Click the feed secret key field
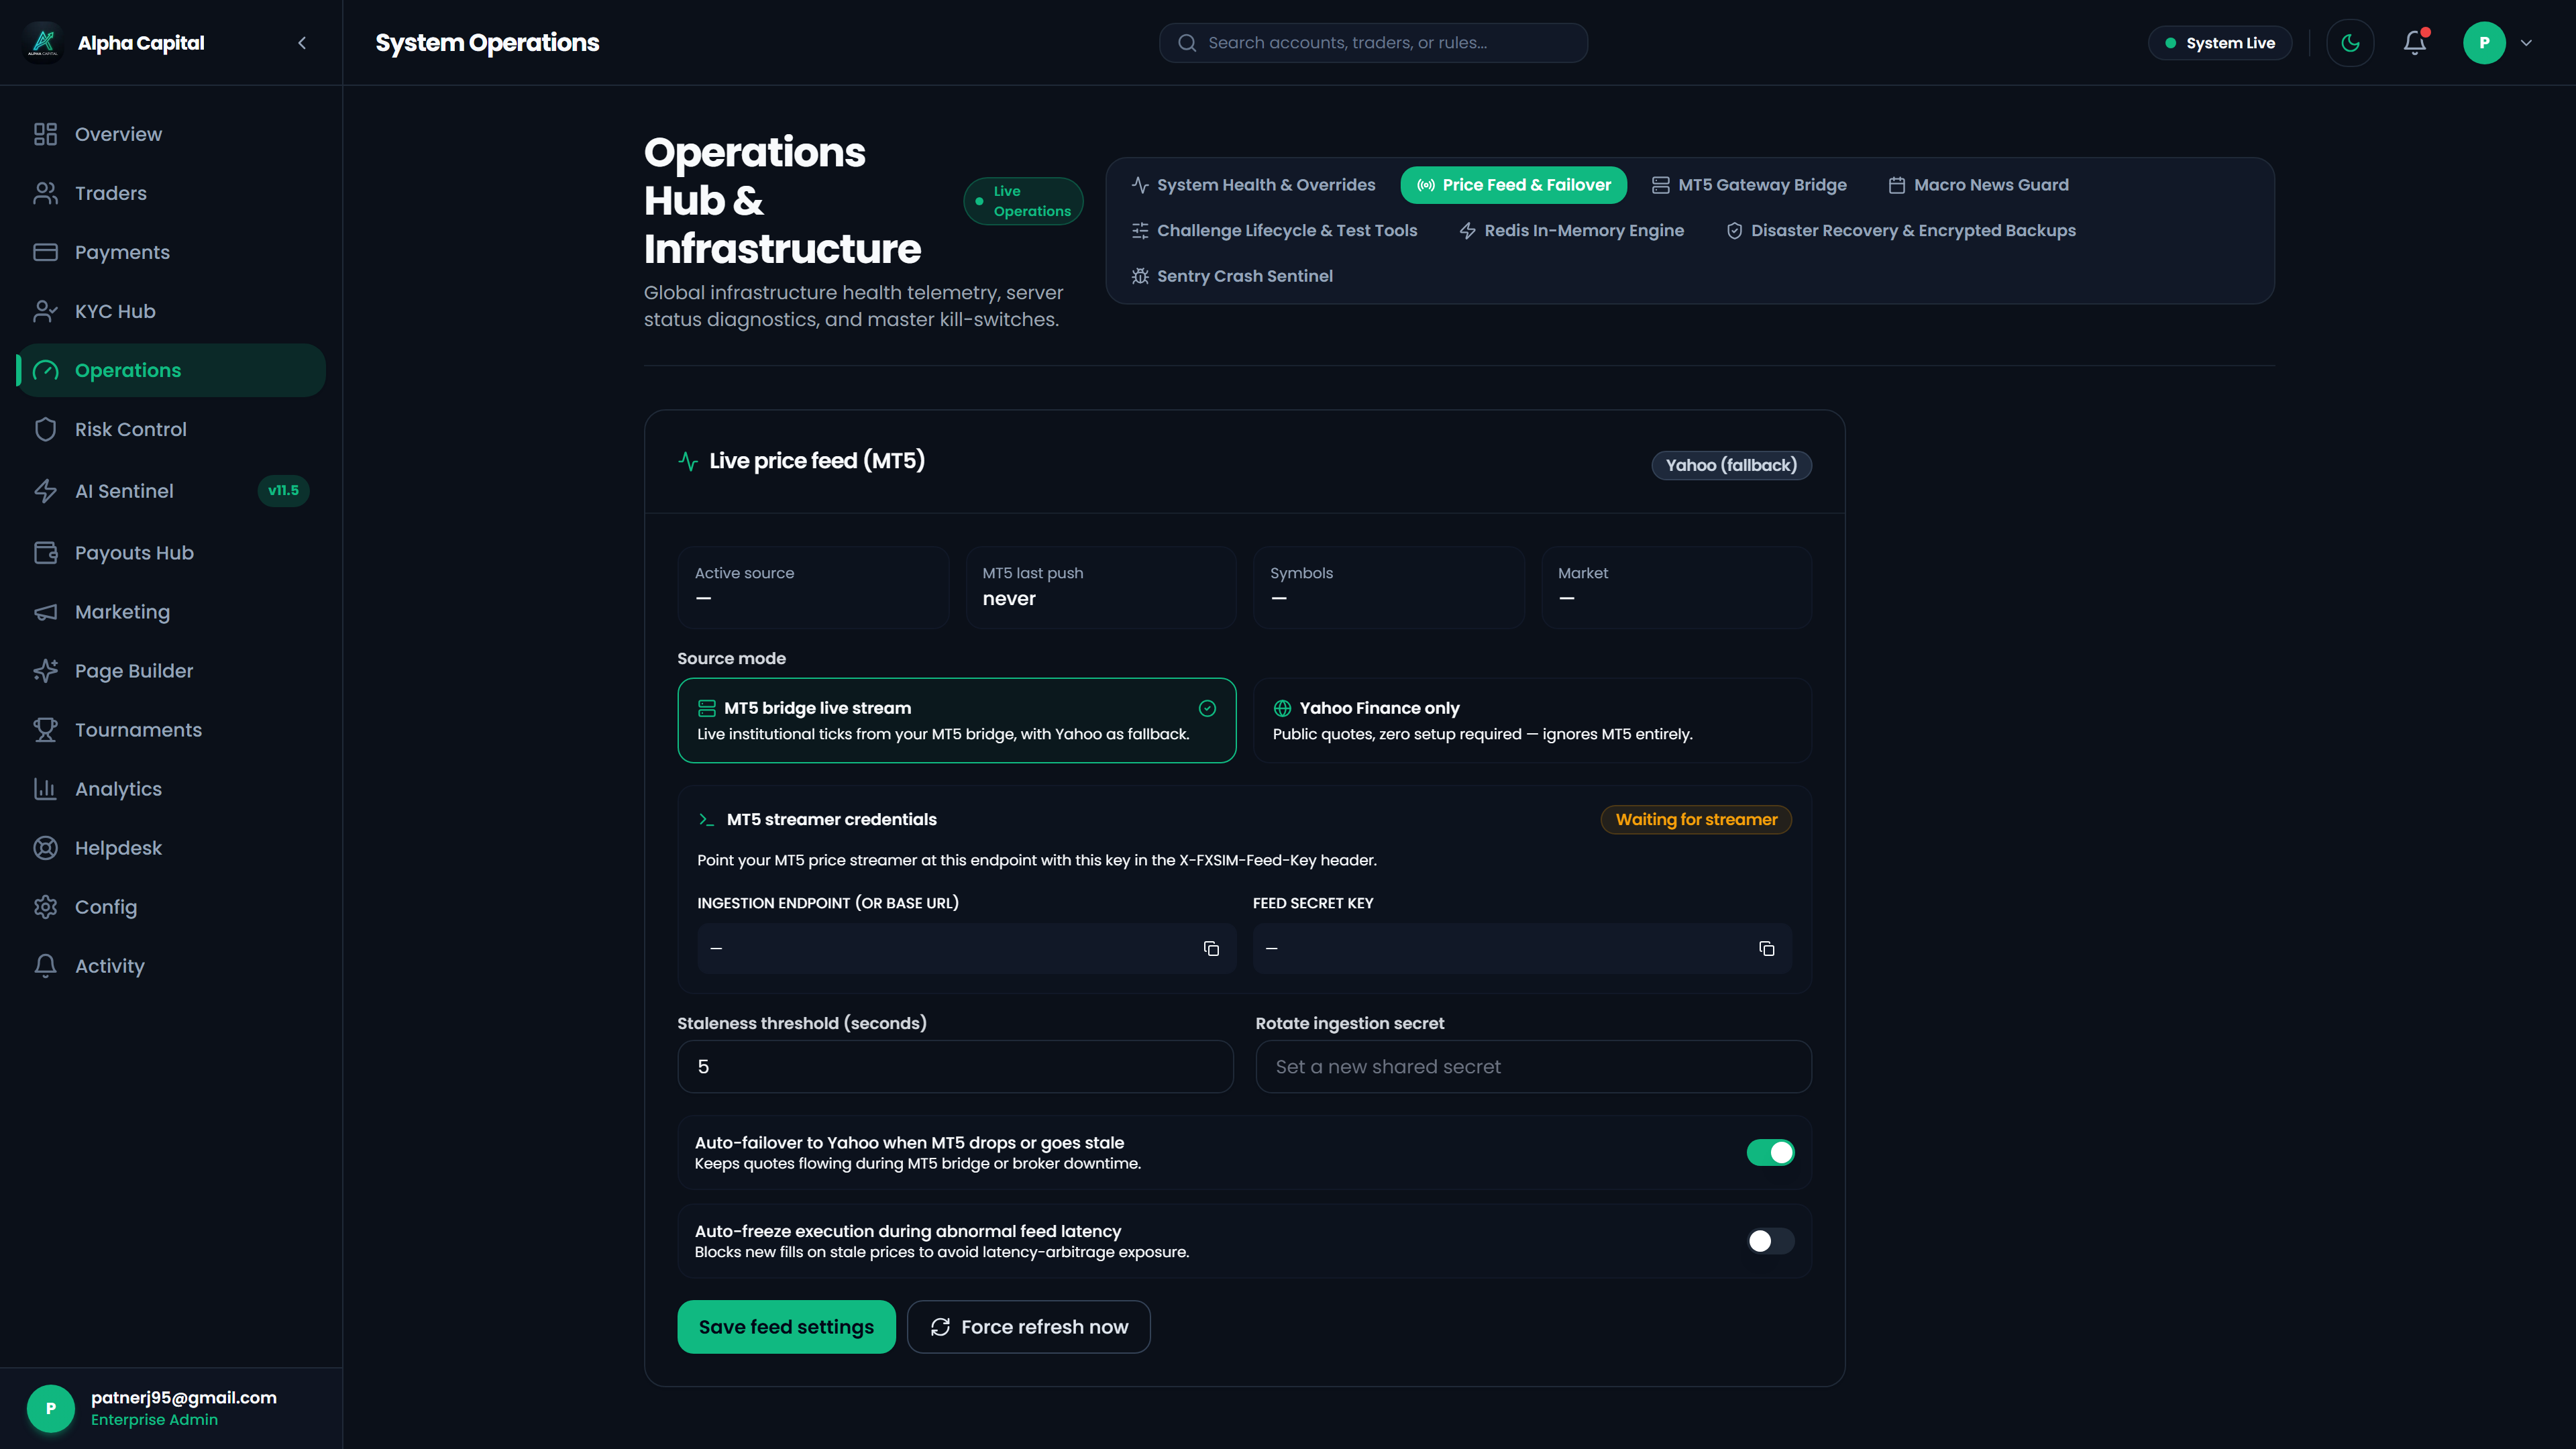Viewport: 2576px width, 1449px height. click(1522, 948)
